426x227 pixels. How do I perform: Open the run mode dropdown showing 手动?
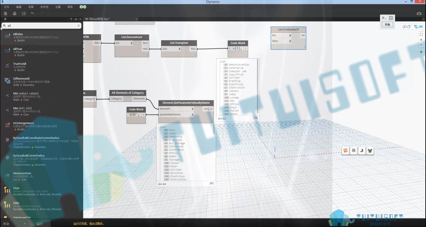14,224
